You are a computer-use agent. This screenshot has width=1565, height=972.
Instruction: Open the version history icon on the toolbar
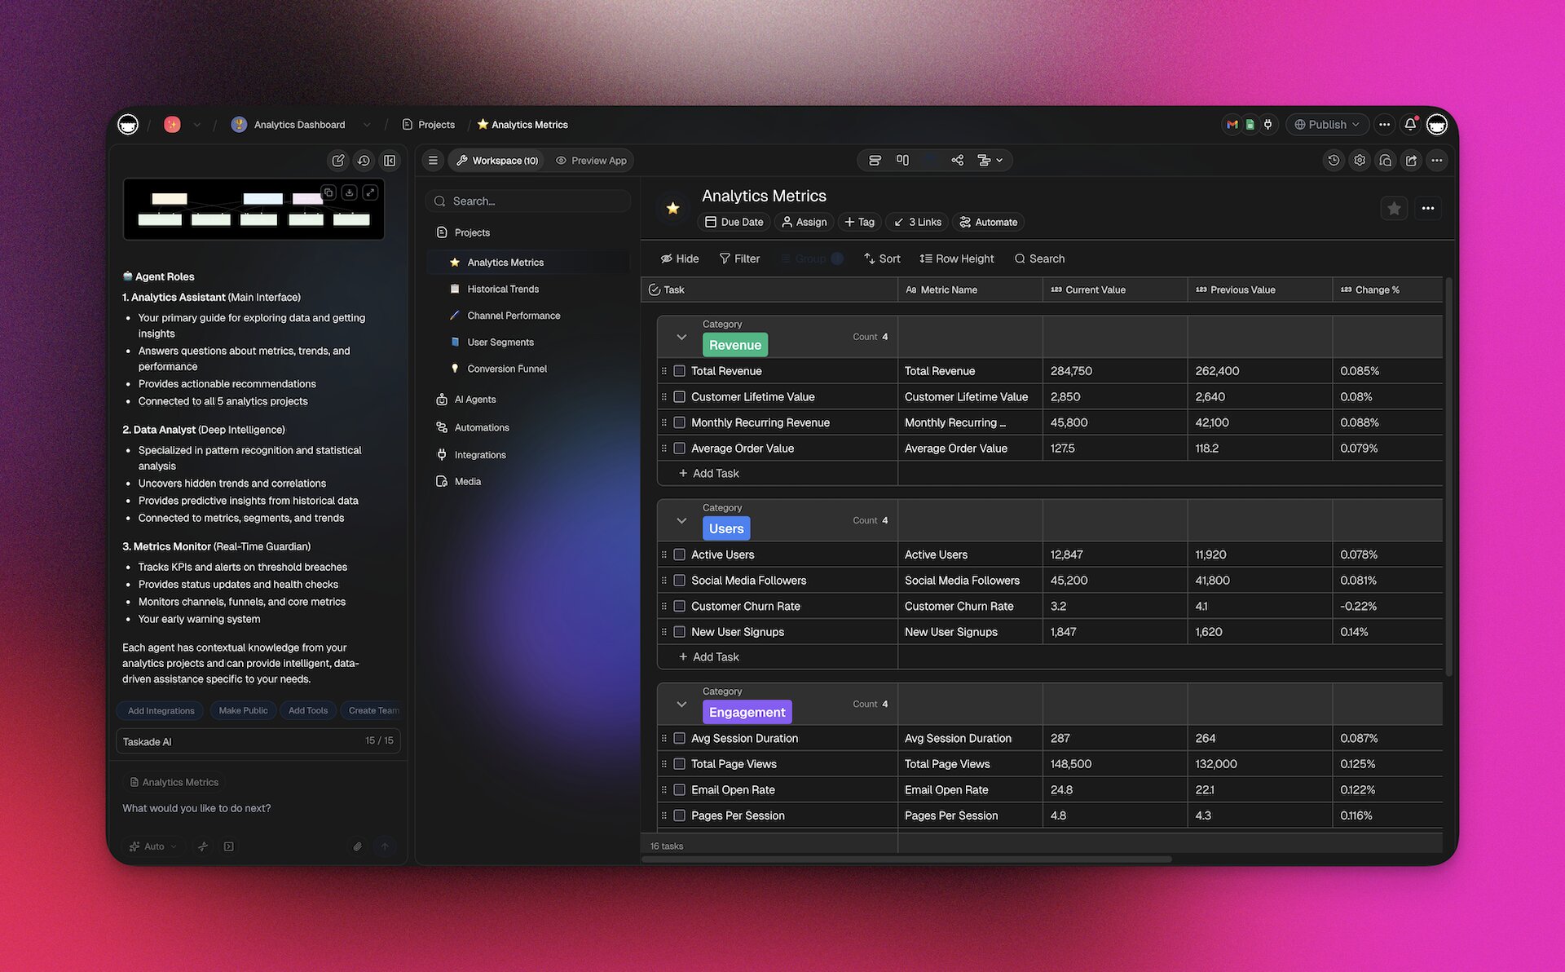[x=1334, y=160]
